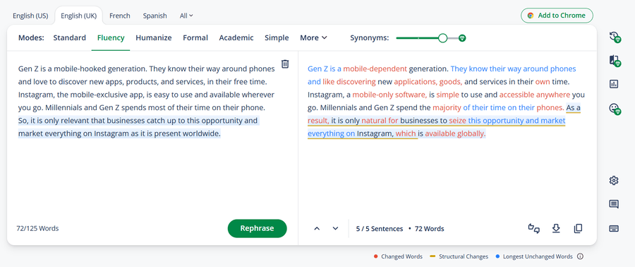Select the English (UK) tab
635x267 pixels.
pos(78,16)
